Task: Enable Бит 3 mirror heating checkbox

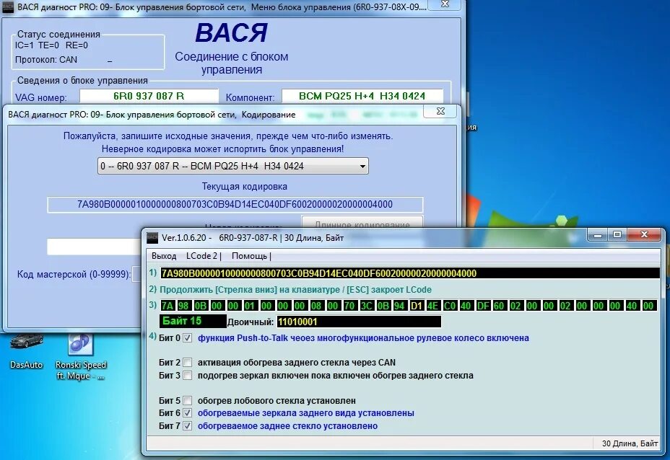Action: (187, 376)
